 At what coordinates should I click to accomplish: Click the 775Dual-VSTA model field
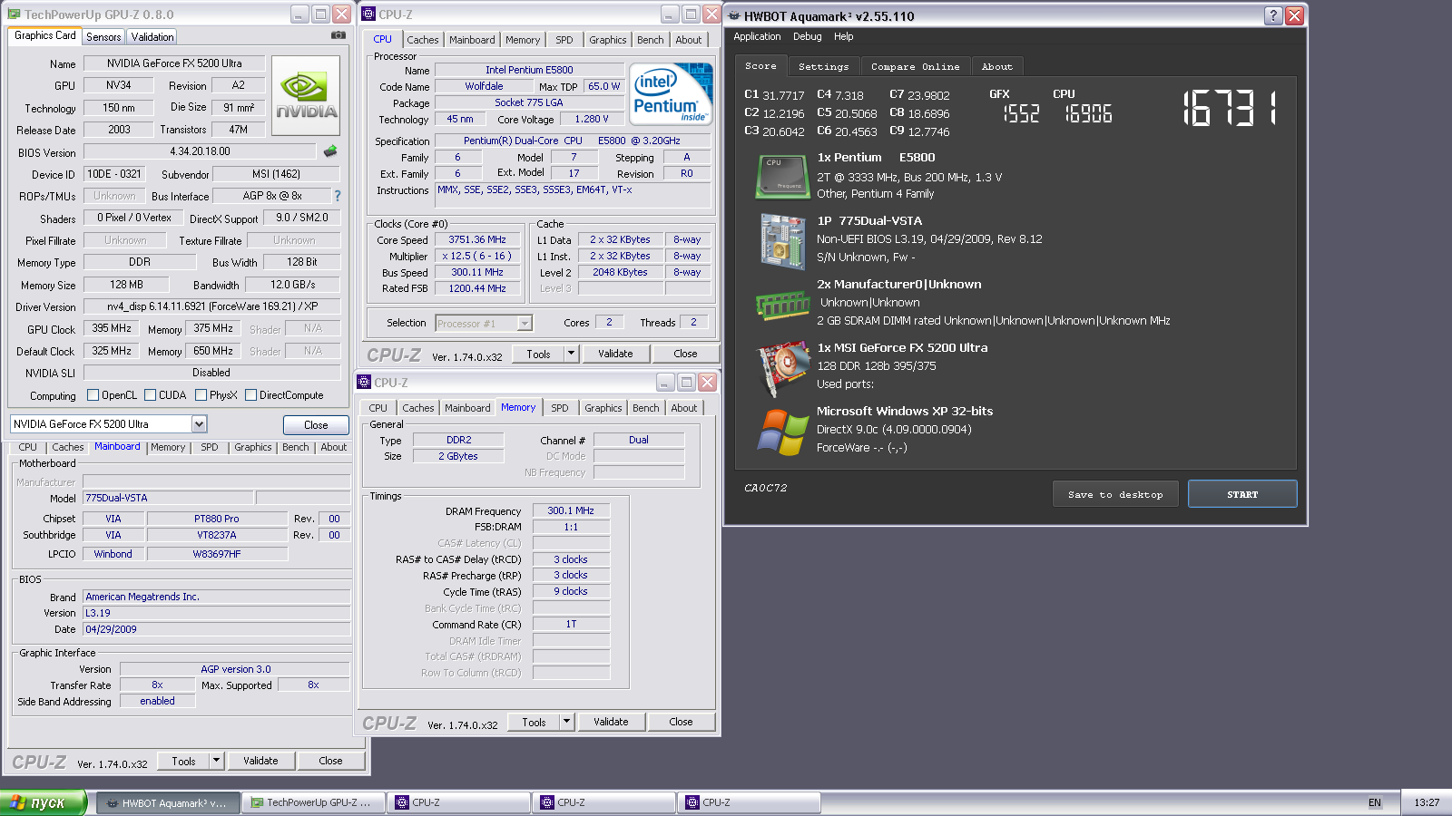[x=169, y=498]
